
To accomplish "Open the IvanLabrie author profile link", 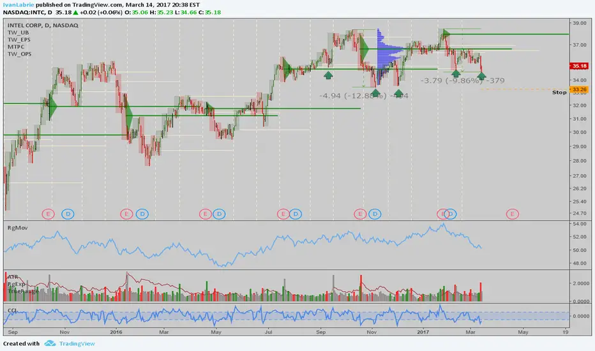I will click(19, 5).
